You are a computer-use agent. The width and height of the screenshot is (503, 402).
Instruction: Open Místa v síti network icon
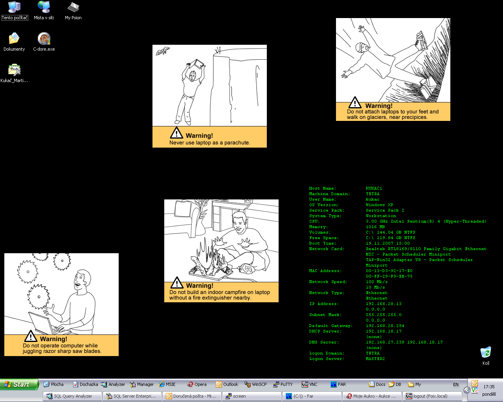pos(44,10)
